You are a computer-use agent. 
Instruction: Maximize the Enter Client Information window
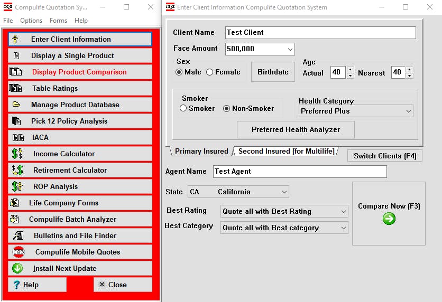(406, 7)
